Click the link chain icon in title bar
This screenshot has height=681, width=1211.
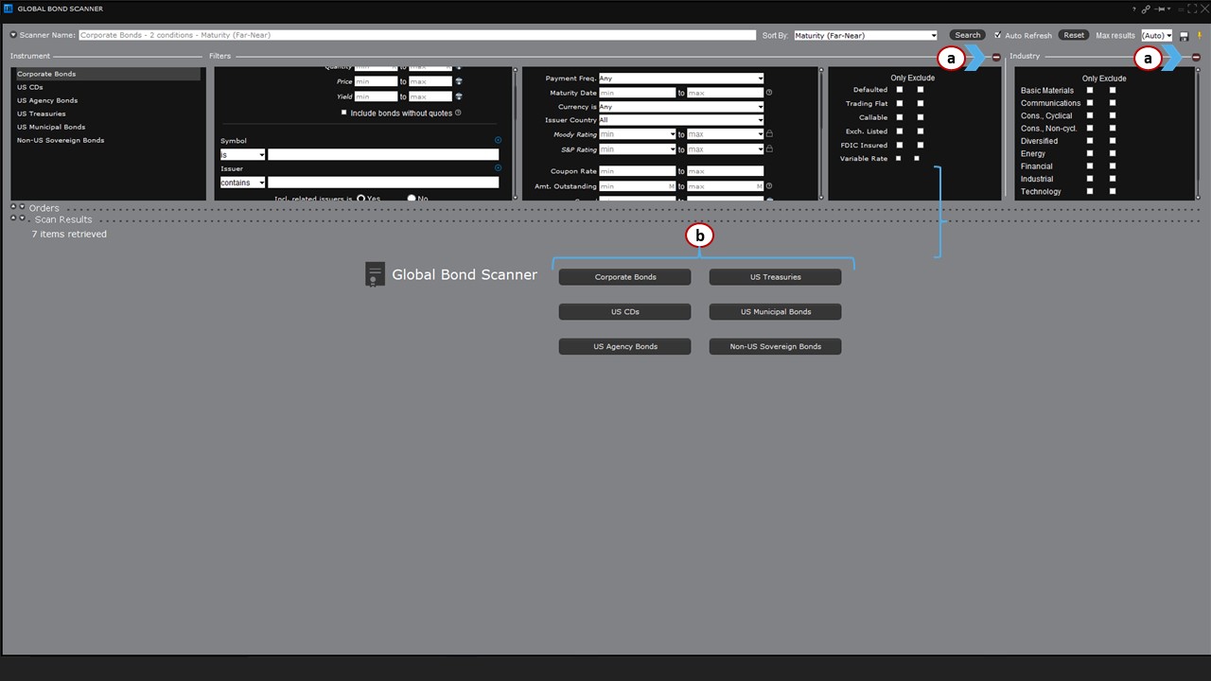(1146, 9)
